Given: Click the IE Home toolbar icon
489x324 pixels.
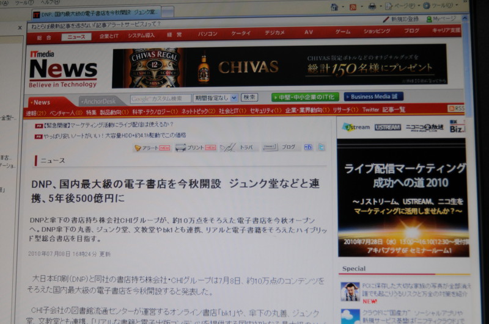Looking at the screenshot, I should 334,7.
